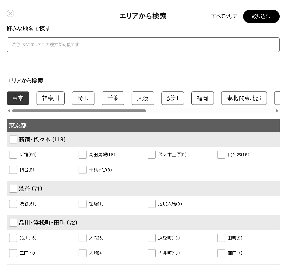Tick the 大森(6) checkbox

(82, 238)
